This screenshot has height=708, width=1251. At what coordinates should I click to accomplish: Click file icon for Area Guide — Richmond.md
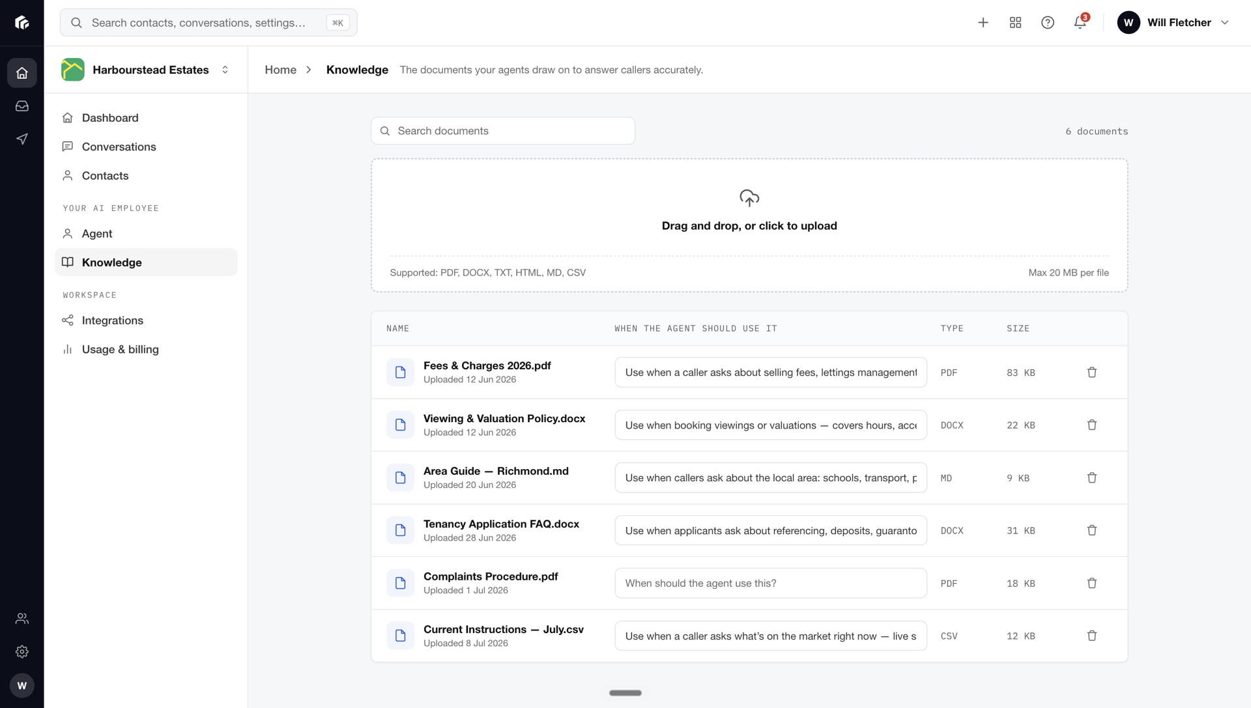click(401, 478)
